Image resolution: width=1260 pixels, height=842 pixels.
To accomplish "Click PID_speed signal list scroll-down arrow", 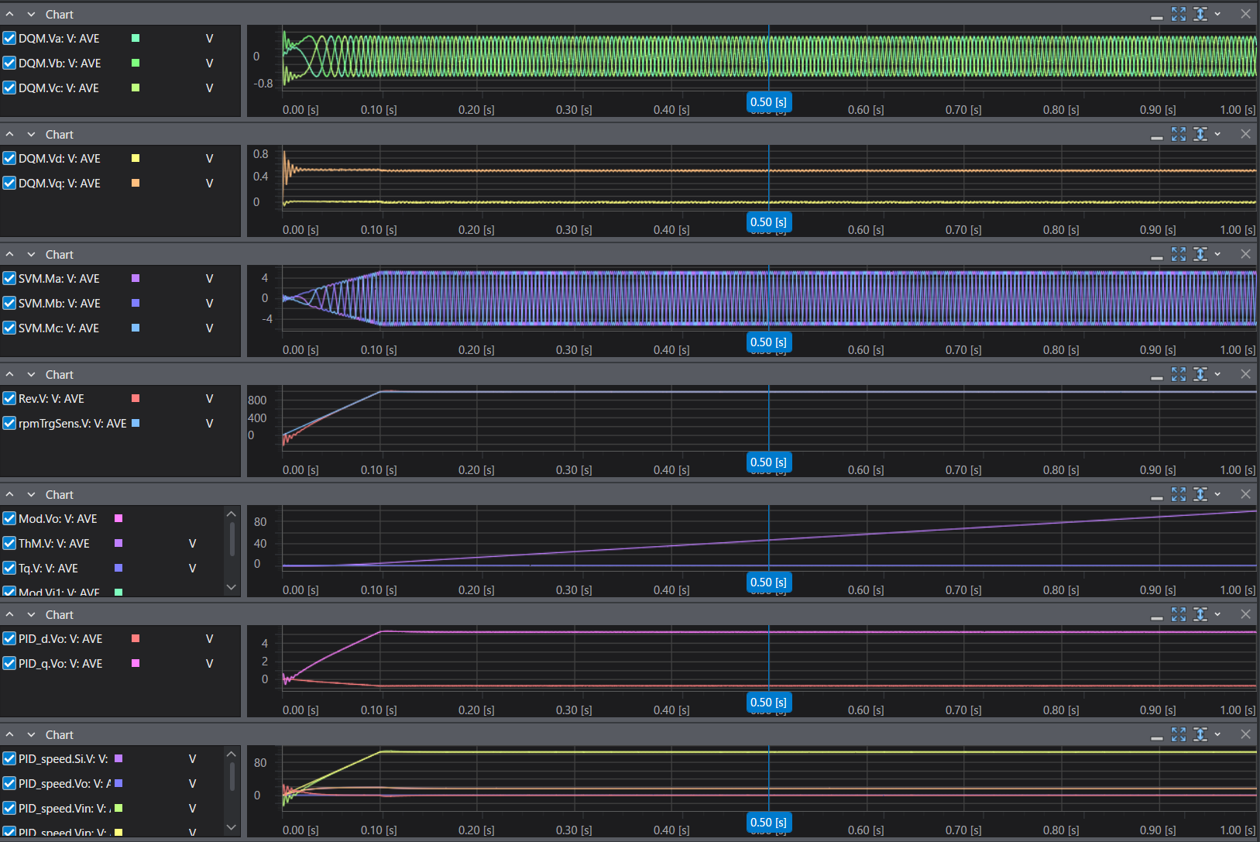I will coord(231,827).
